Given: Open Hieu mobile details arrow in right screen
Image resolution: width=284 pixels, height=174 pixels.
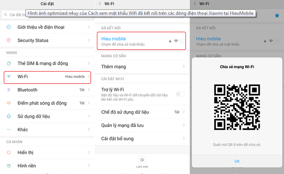Looking at the screenshot, I should pyautogui.click(x=277, y=41).
